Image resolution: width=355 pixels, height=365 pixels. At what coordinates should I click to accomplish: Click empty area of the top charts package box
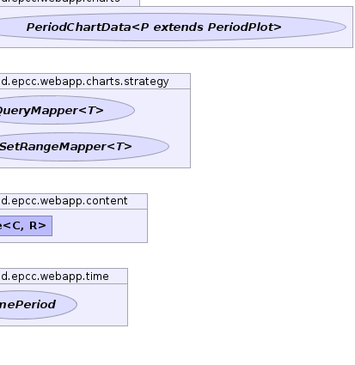tap(350, 27)
